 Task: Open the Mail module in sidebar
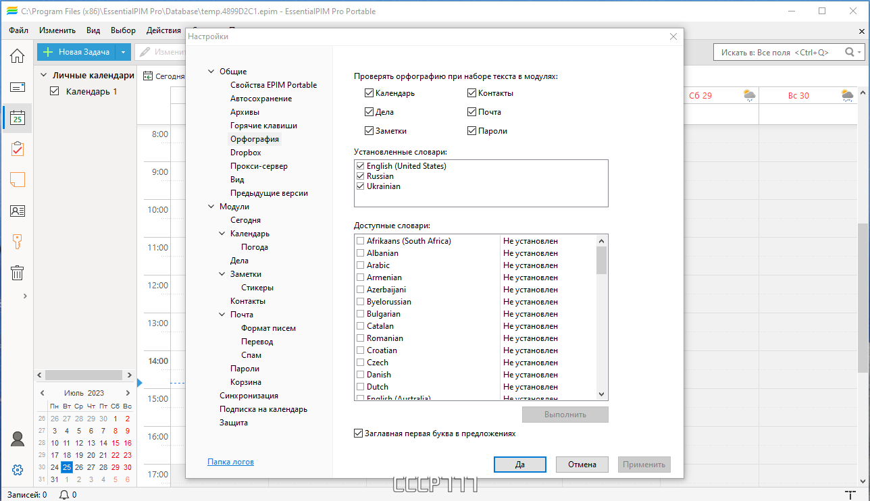(17, 87)
